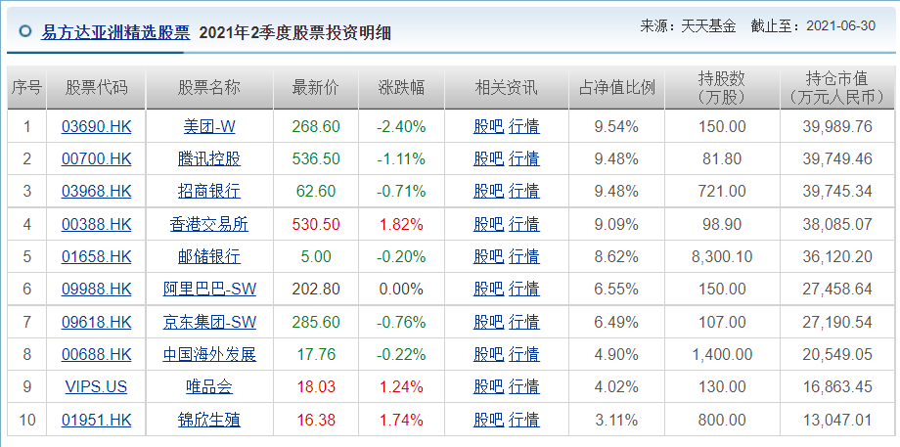Open the 唯品会 stock name link
Image resolution: width=900 pixels, height=447 pixels.
pos(209,386)
